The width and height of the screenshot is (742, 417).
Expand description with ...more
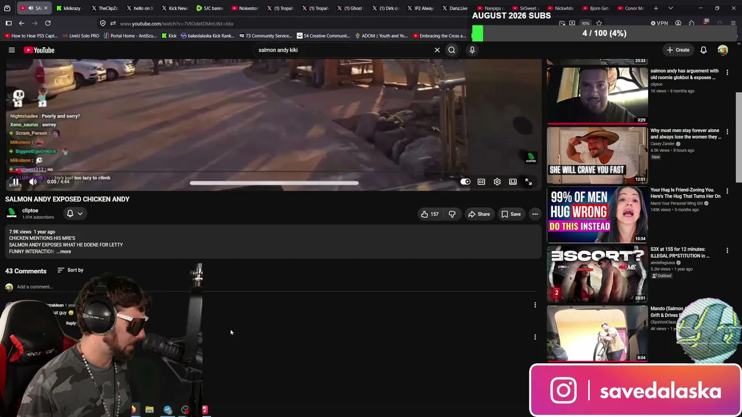(65, 251)
